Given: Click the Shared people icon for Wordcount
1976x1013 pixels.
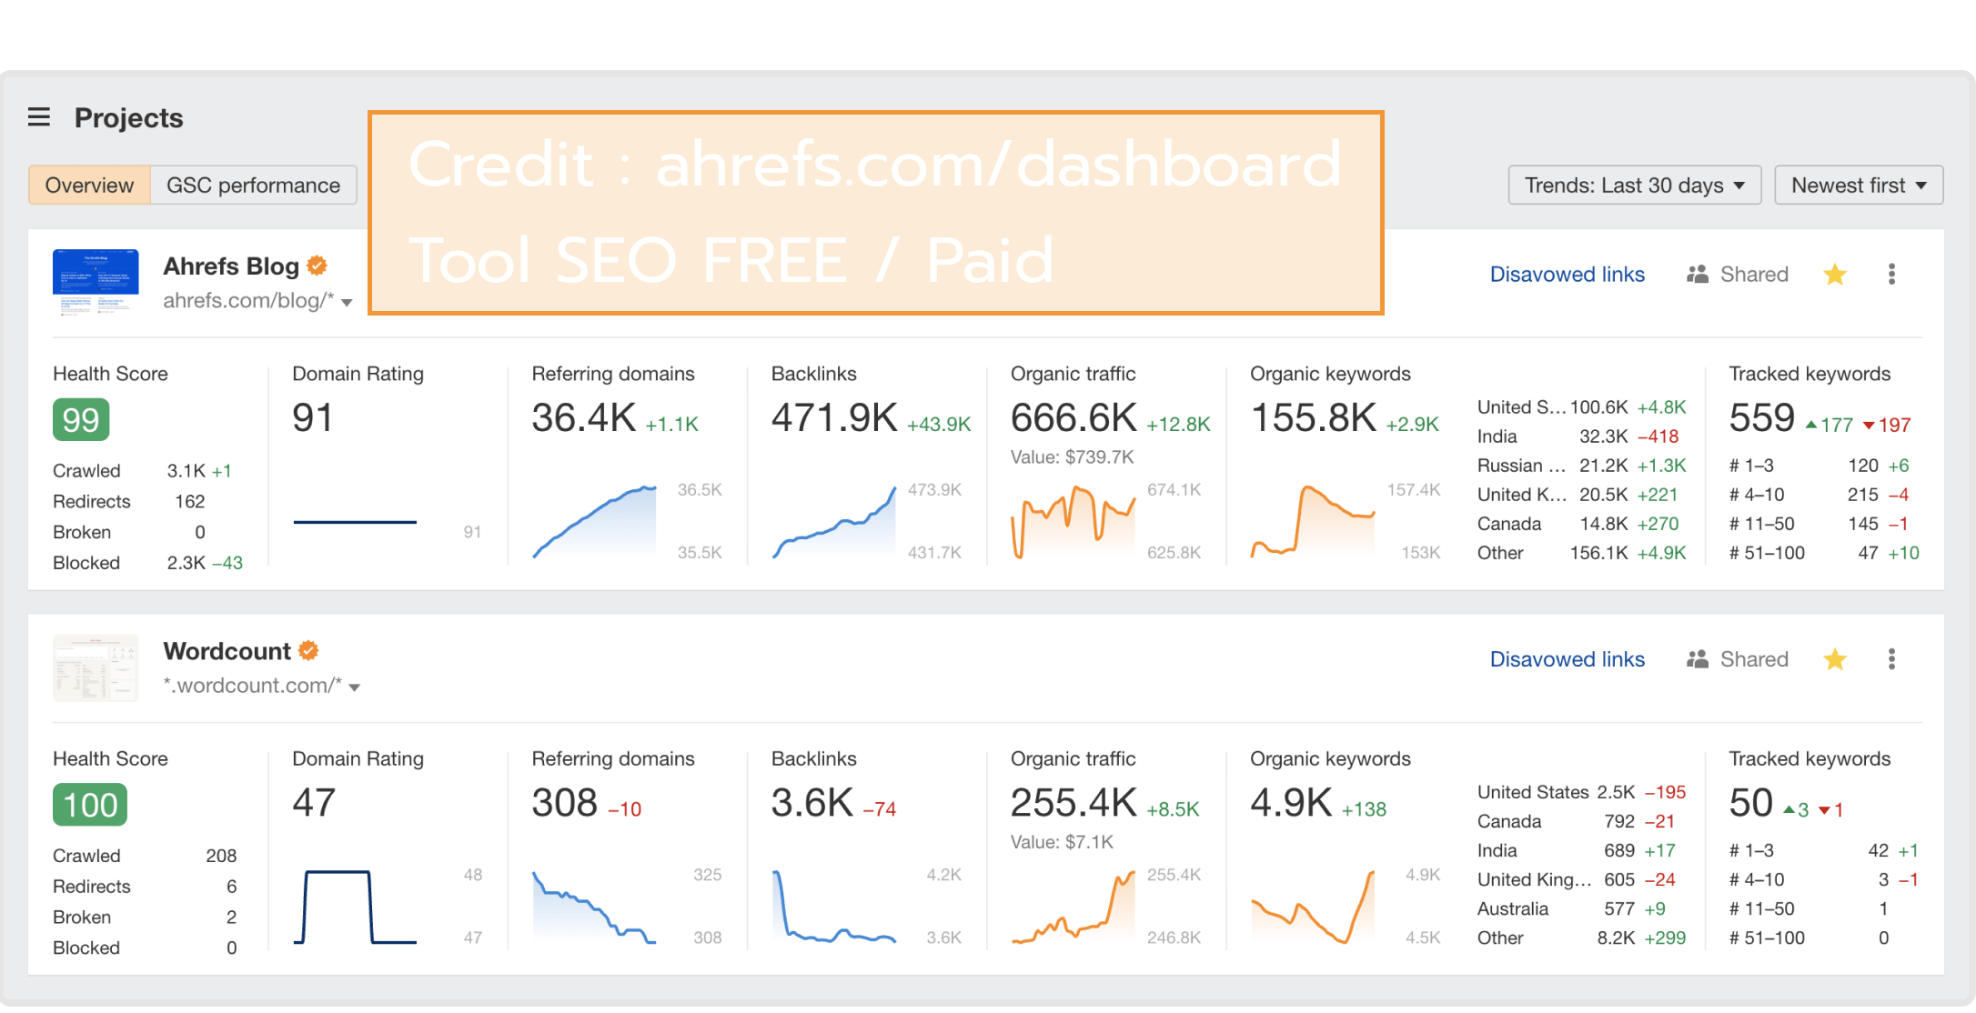Looking at the screenshot, I should pos(1698,659).
